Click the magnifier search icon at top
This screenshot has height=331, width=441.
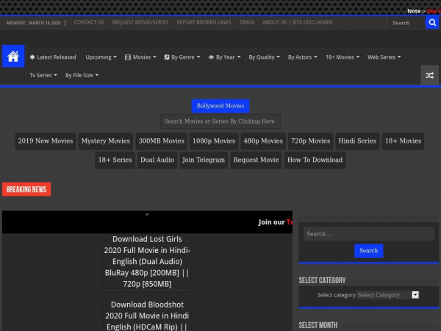[x=432, y=23]
